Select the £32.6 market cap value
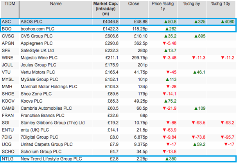The image size is (237, 164). pyautogui.click(x=113, y=116)
